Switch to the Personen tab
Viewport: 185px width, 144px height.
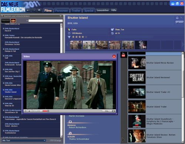61,11
